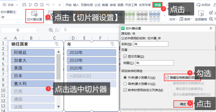Click the Undo arrow icon

click(48, 5)
